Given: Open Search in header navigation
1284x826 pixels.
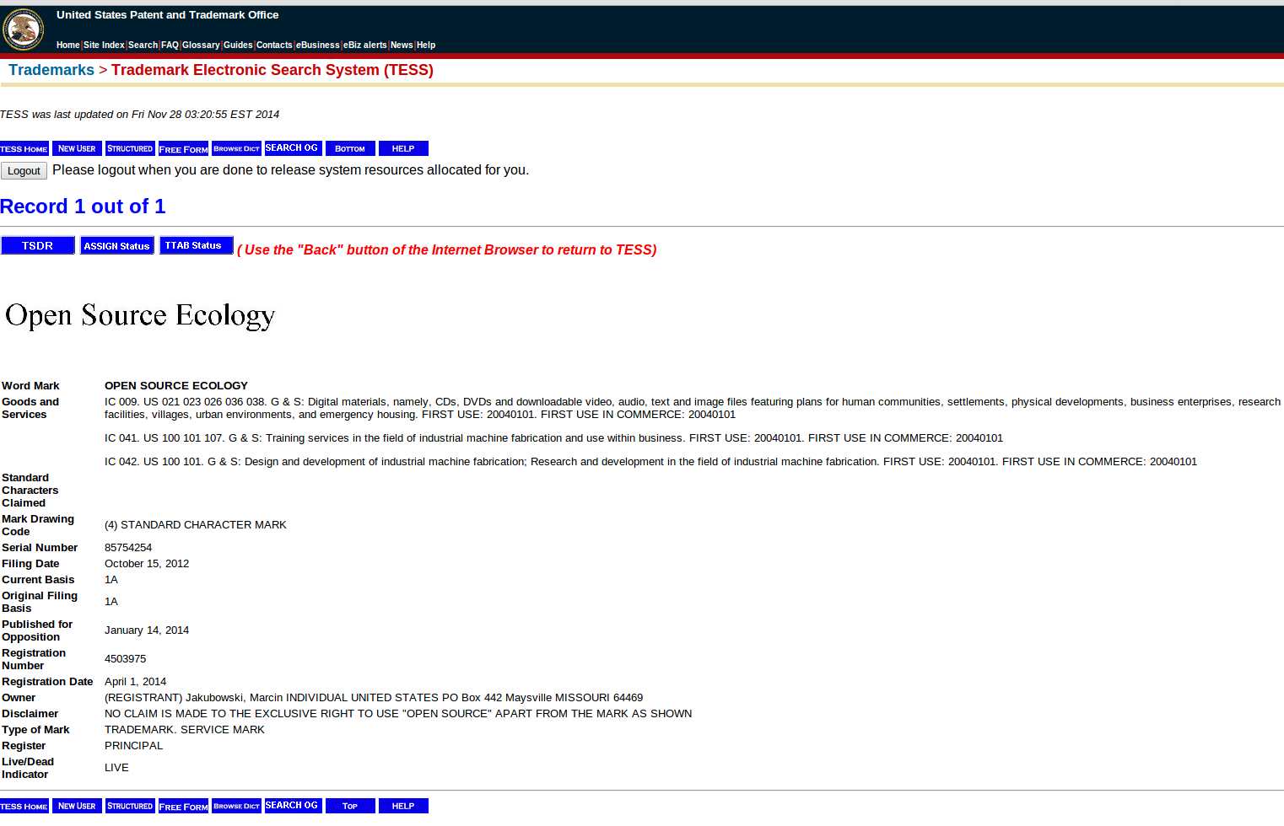Looking at the screenshot, I should coord(143,46).
